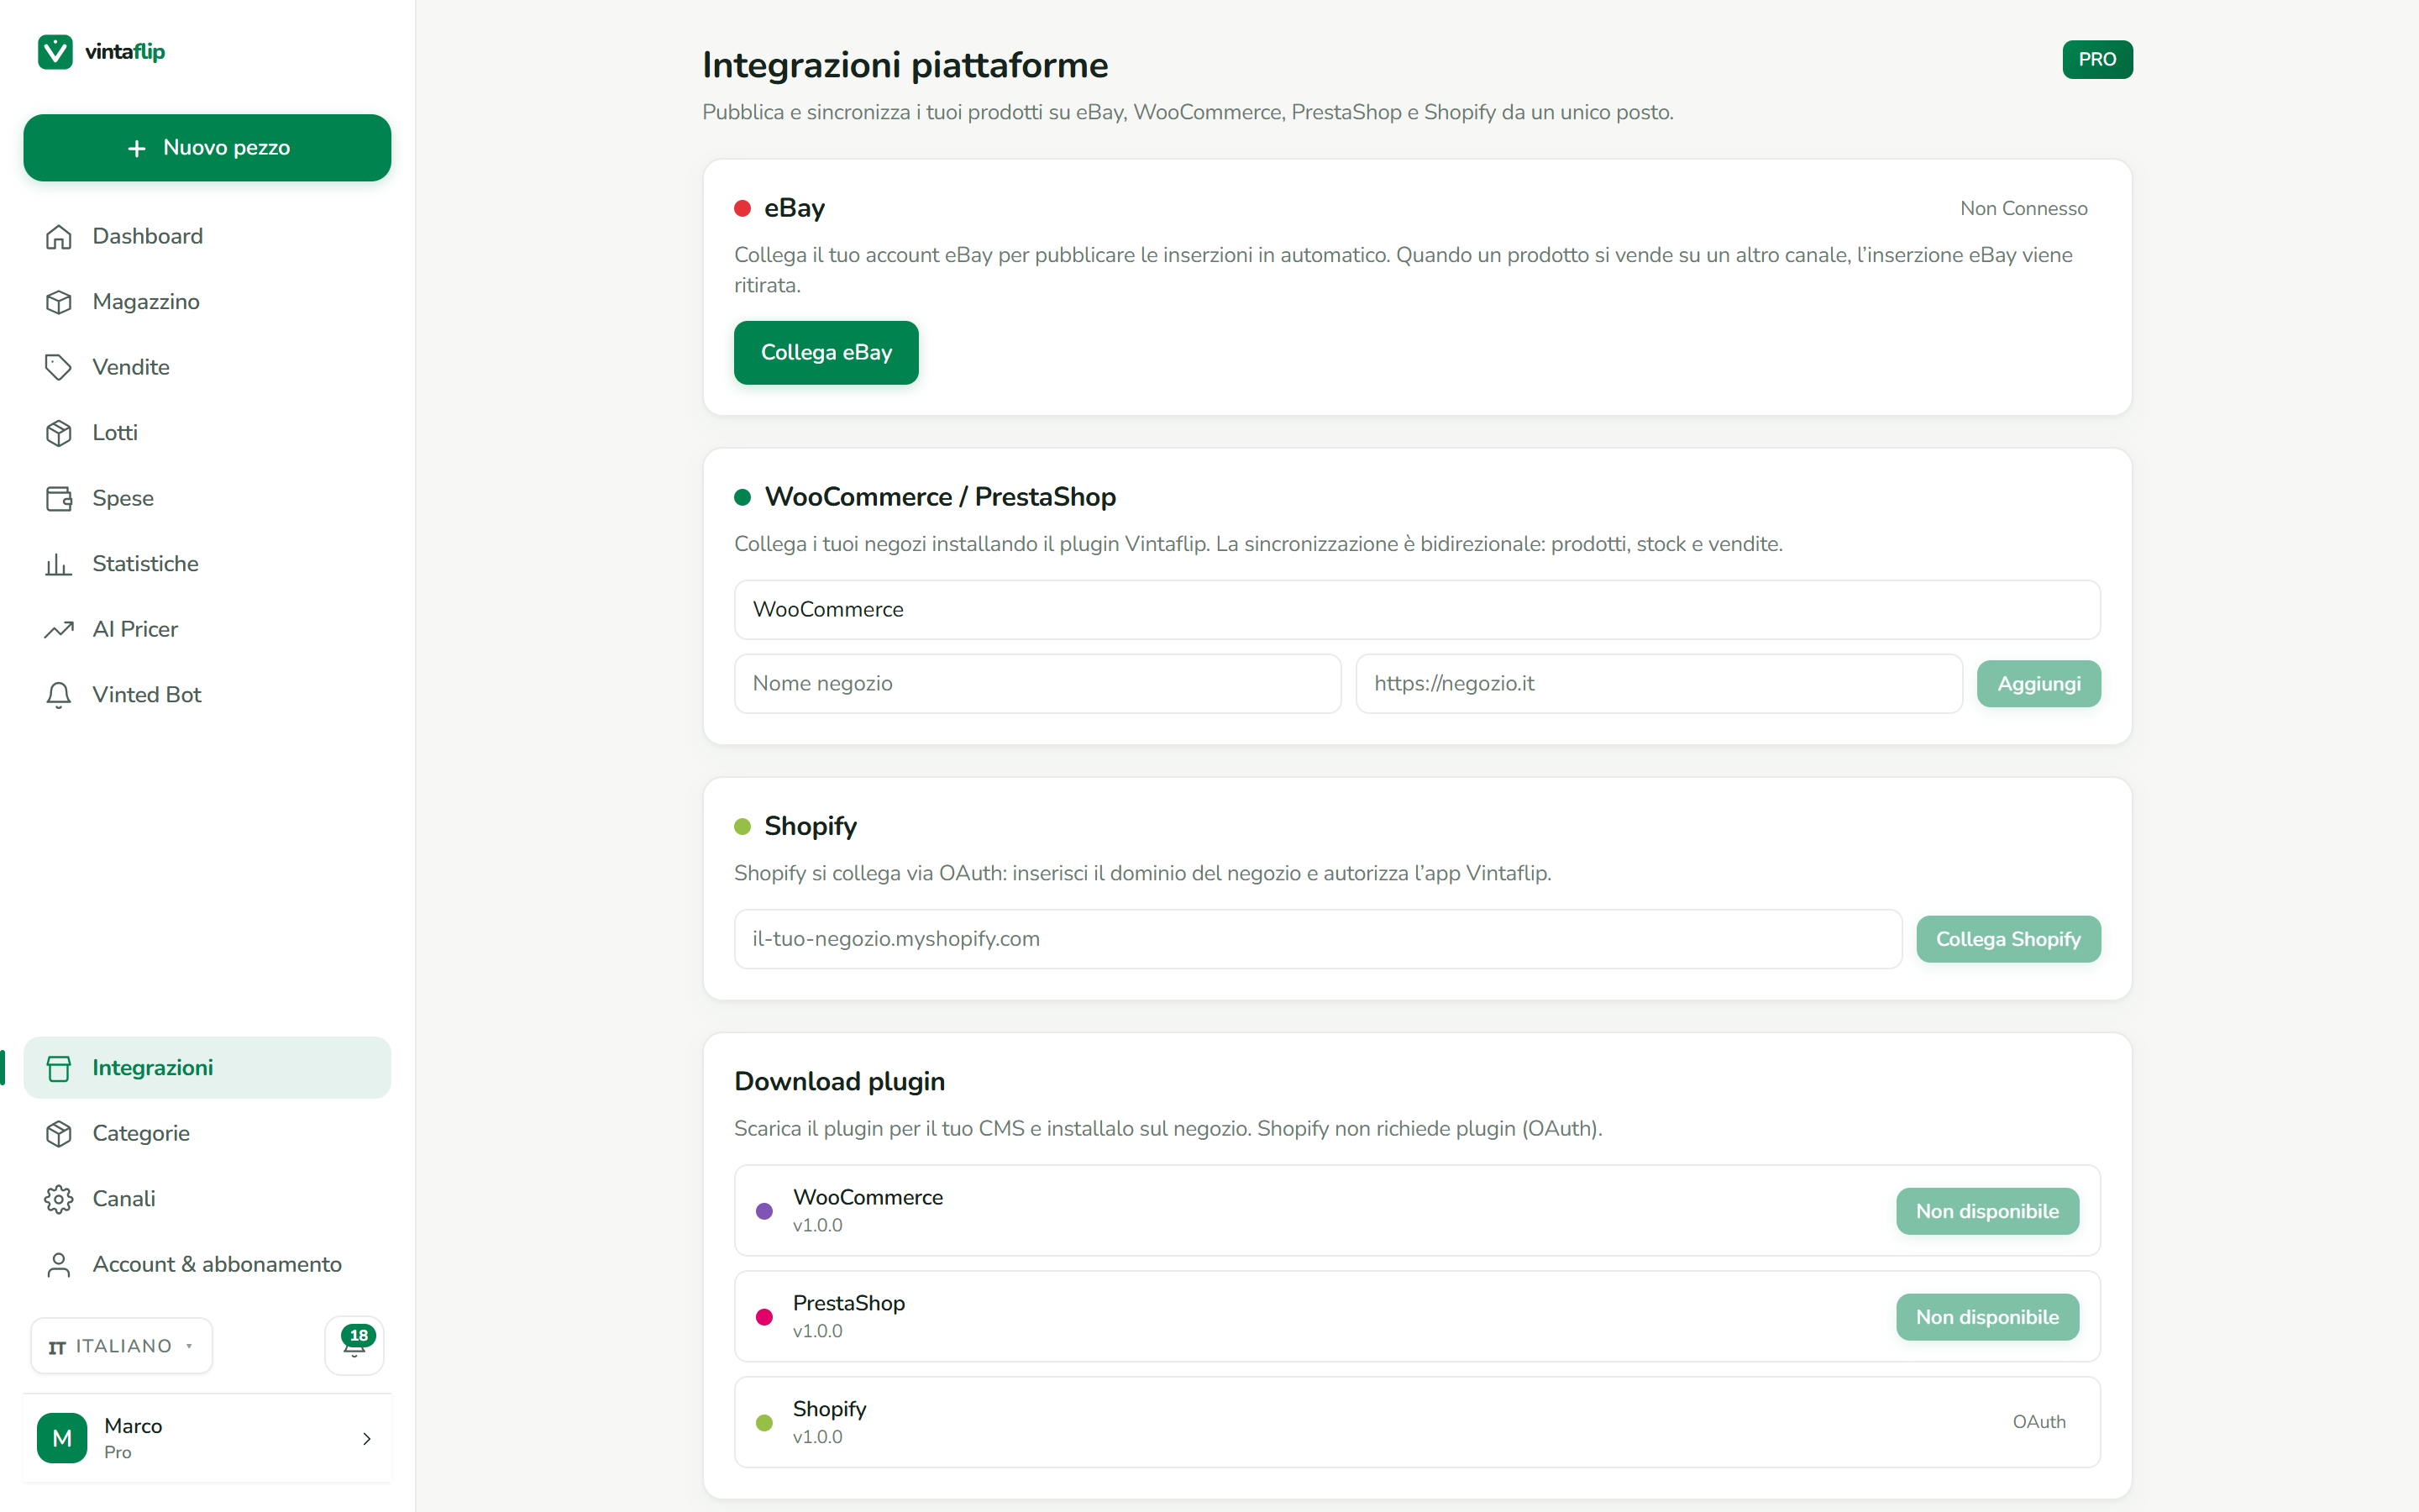2419x1512 pixels.
Task: Click the Nuovo pezzo button
Action: pyautogui.click(x=207, y=148)
